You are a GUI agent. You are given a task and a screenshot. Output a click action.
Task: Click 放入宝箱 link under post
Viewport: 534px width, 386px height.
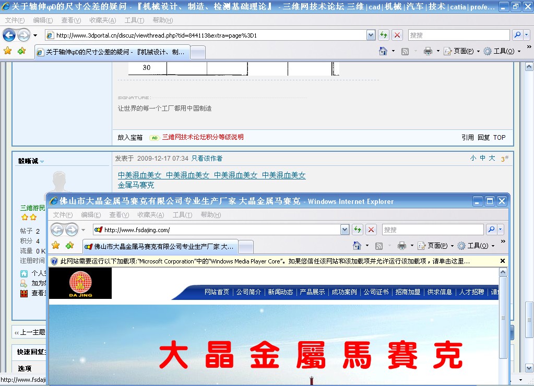point(130,138)
